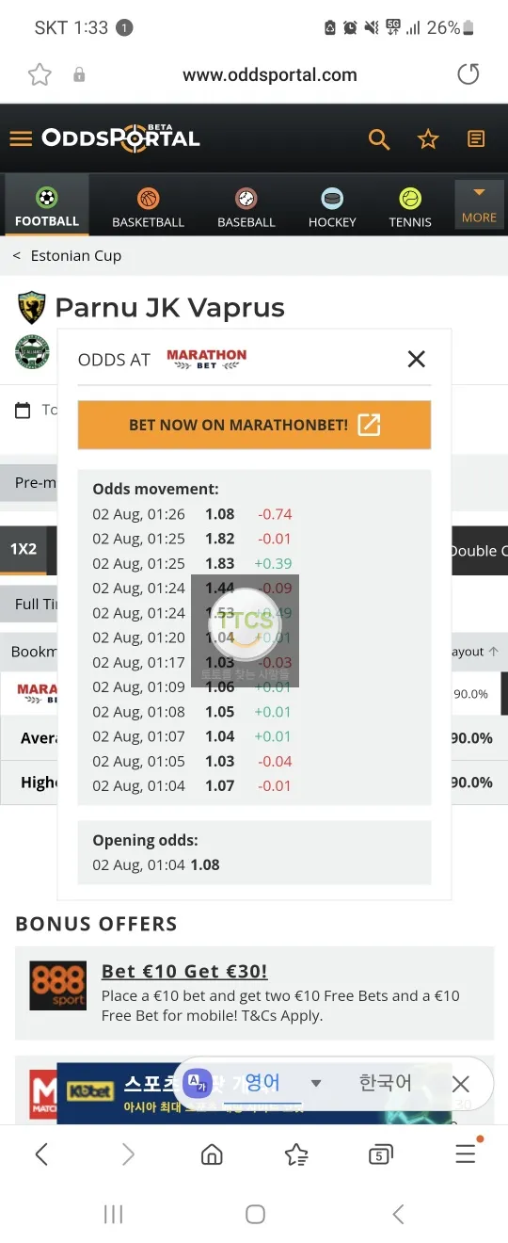Close the Odds at Marathonbet popup
Screen dimensions: 508x1243
tap(417, 359)
